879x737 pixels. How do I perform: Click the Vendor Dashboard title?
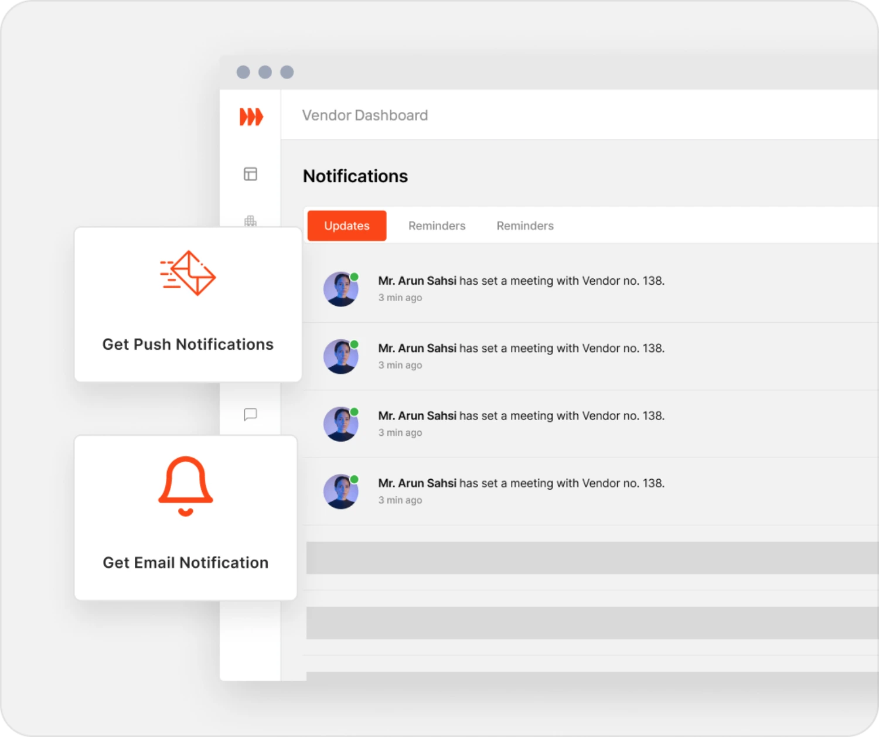pyautogui.click(x=364, y=115)
